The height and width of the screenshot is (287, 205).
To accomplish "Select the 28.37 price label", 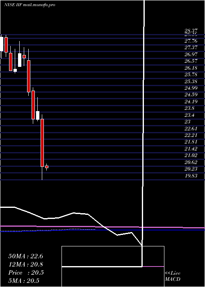I will coord(191,31).
